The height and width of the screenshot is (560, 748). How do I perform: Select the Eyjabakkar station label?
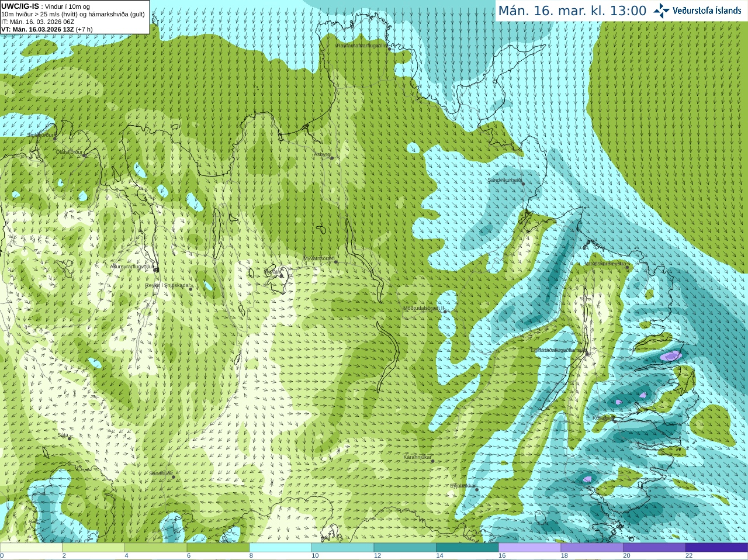click(463, 485)
